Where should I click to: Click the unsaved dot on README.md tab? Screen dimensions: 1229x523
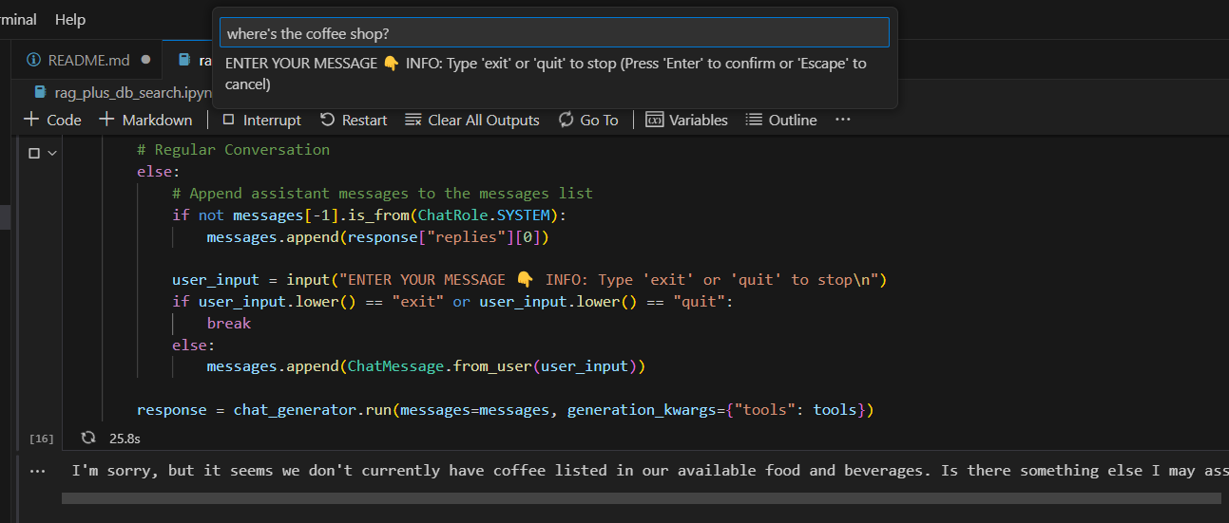[x=145, y=60]
